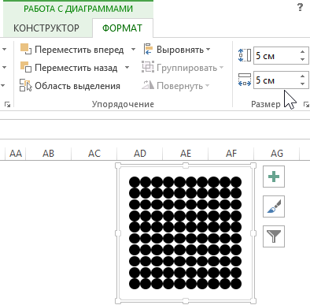Select column header AE

click(x=186, y=153)
